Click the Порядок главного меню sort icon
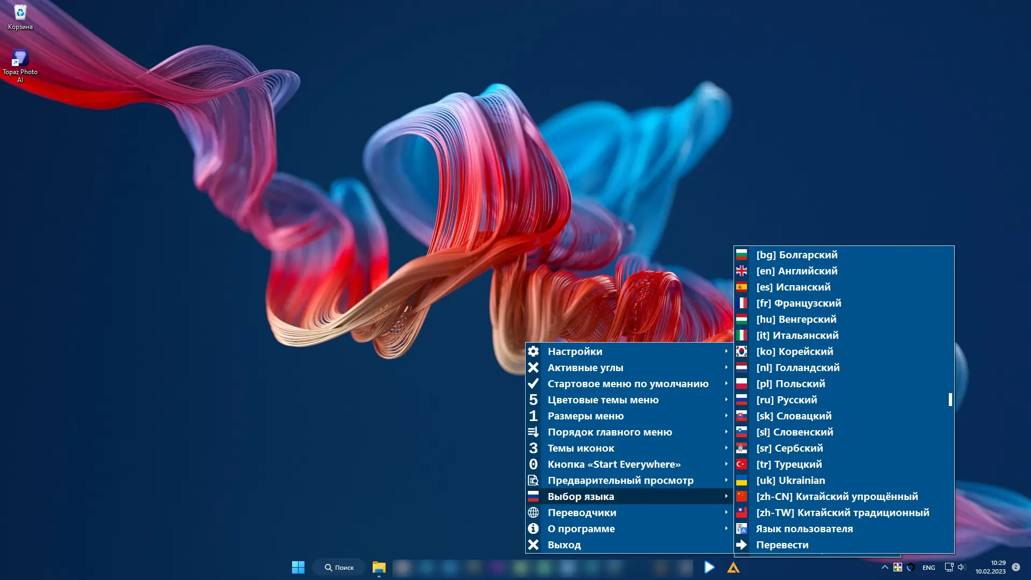The height and width of the screenshot is (580, 1031). (x=533, y=432)
